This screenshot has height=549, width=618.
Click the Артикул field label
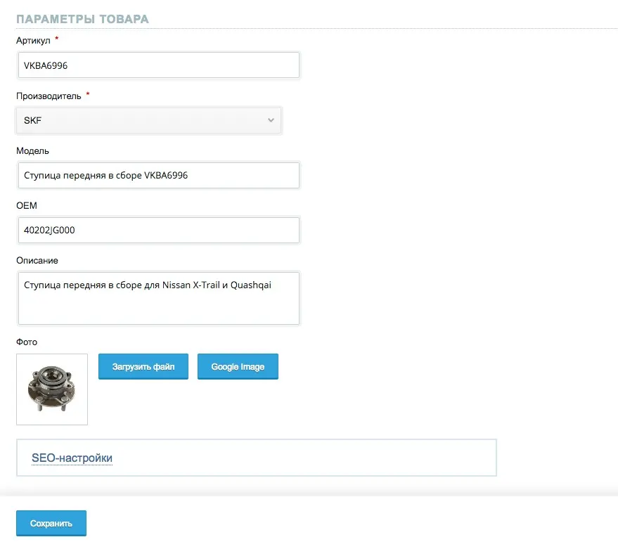pyautogui.click(x=33, y=40)
